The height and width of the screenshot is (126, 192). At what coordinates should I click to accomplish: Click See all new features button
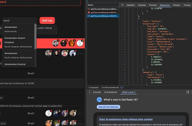point(108,107)
